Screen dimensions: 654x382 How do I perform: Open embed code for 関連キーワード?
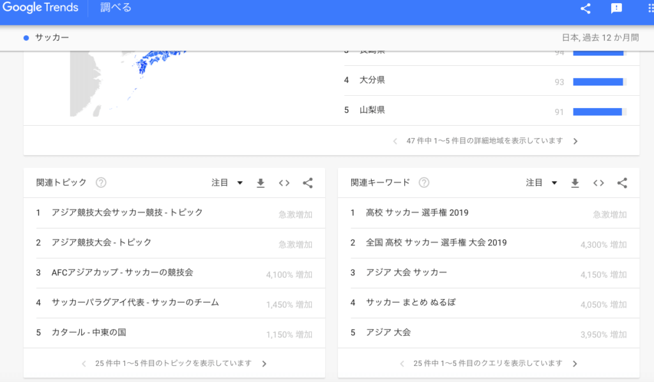coord(598,183)
